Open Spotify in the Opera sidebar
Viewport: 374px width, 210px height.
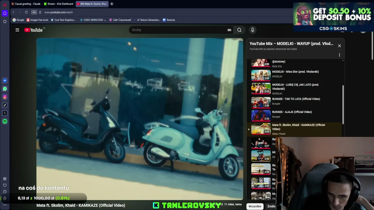click(x=5, y=121)
